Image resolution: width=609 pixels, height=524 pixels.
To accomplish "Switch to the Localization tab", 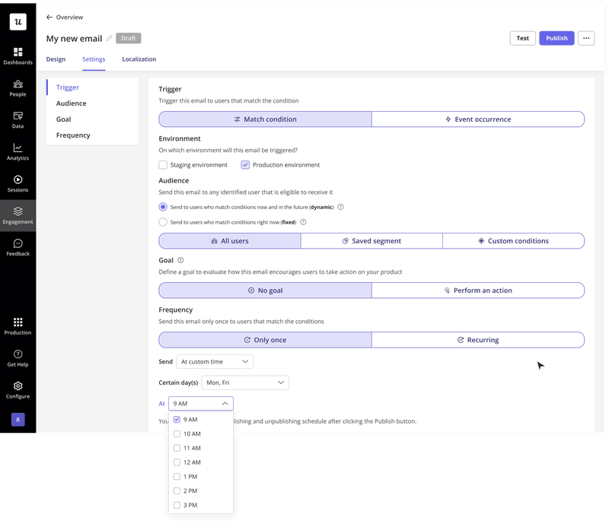I will 139,59.
